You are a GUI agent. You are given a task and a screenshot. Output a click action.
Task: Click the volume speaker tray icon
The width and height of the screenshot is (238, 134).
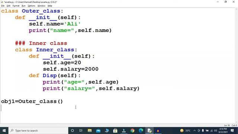pos(216,131)
